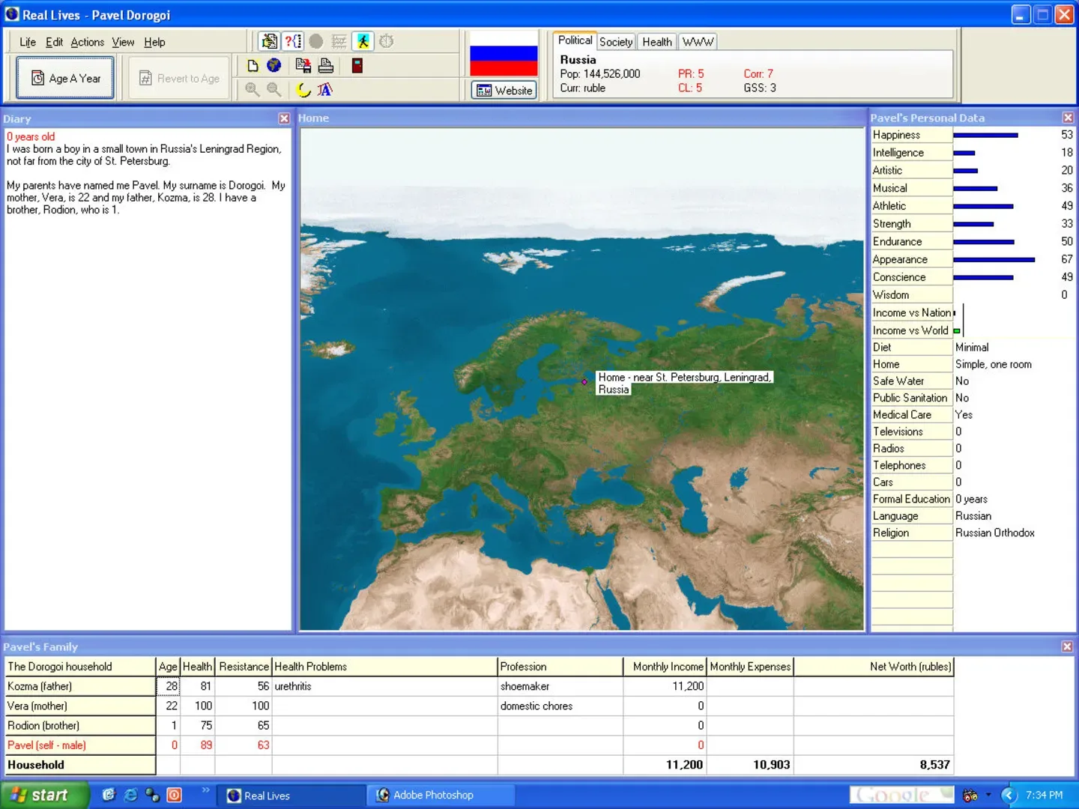The height and width of the screenshot is (809, 1079).
Task: Click the new life page icon
Action: coord(253,66)
